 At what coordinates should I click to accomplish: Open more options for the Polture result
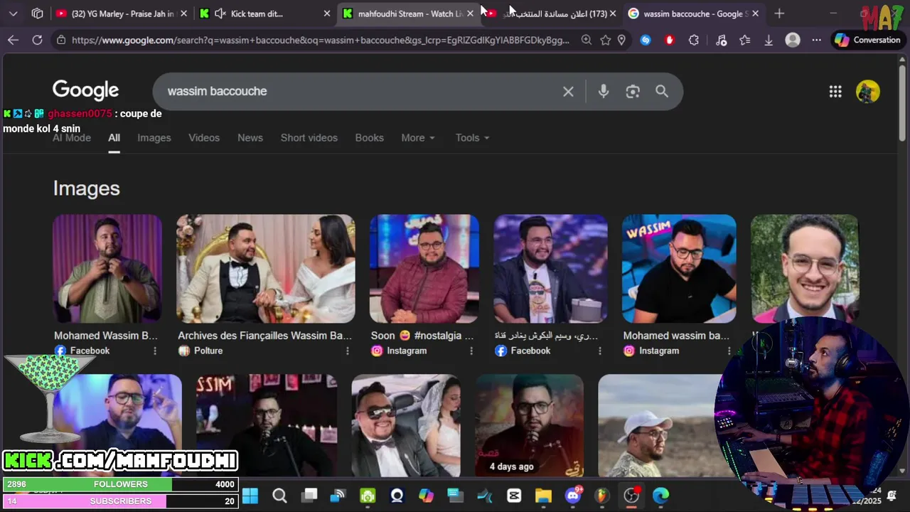click(348, 351)
